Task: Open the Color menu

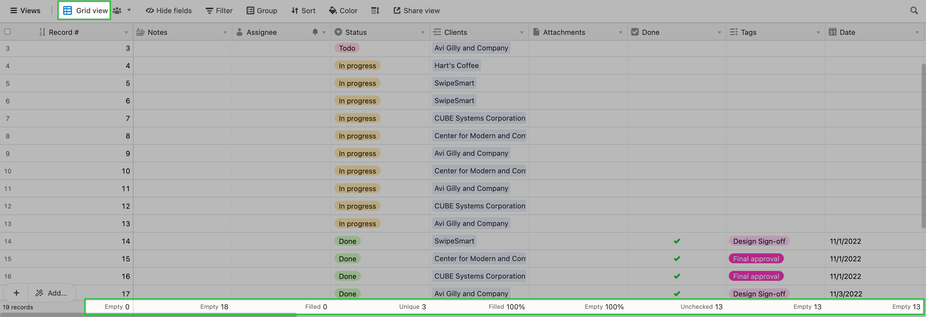Action: point(343,10)
